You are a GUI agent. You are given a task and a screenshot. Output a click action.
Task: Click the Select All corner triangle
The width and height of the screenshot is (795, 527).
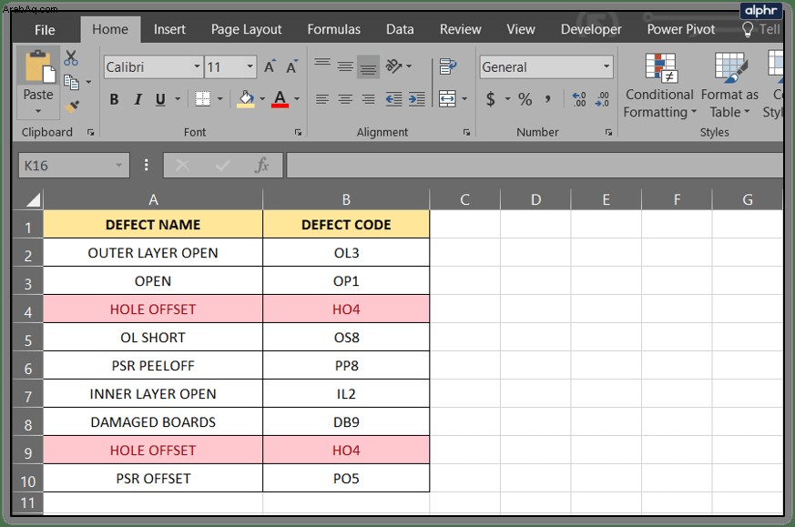(x=33, y=200)
